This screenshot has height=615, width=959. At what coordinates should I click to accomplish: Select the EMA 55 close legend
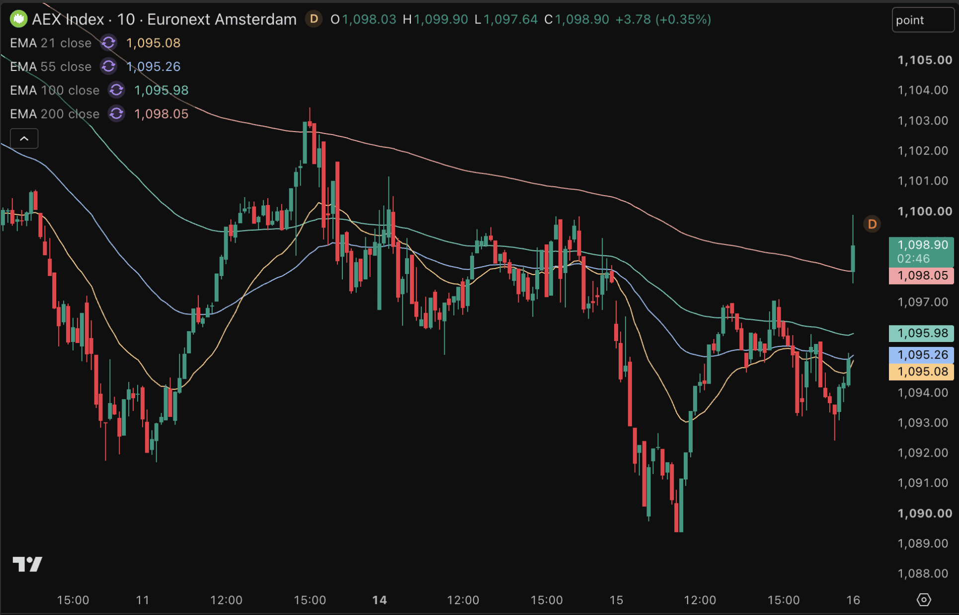51,67
